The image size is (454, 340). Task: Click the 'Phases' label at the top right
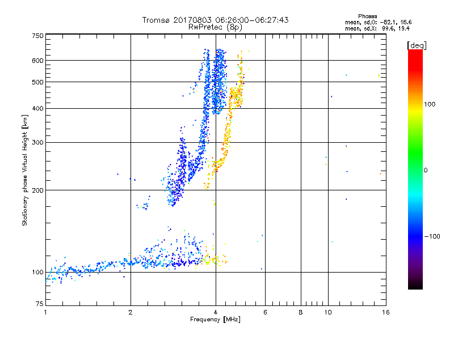(367, 16)
